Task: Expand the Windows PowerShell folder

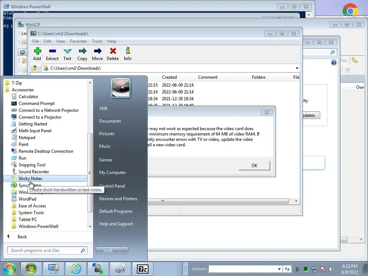Action: point(38,226)
